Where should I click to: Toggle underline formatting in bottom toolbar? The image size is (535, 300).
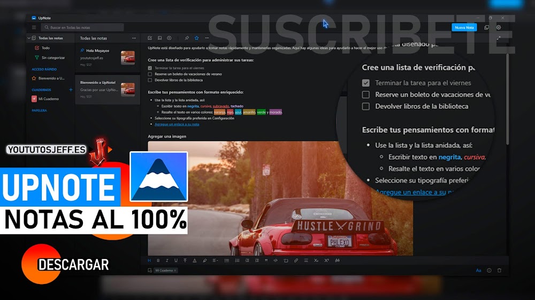pyautogui.click(x=176, y=260)
